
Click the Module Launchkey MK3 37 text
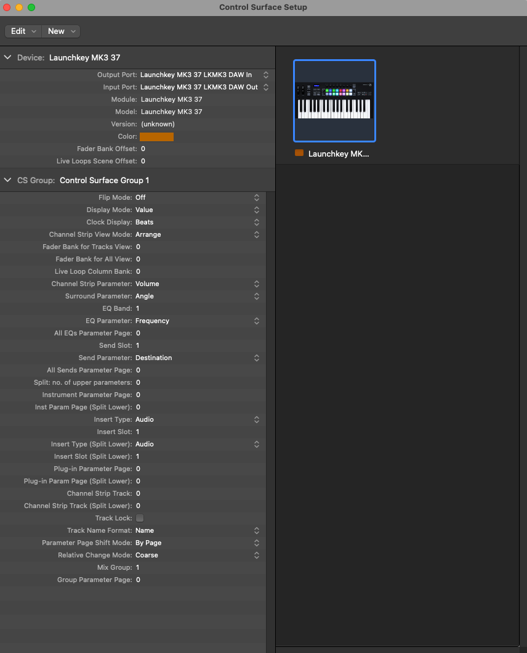pos(171,99)
